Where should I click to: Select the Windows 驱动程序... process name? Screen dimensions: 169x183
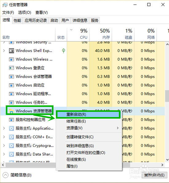click(33, 94)
